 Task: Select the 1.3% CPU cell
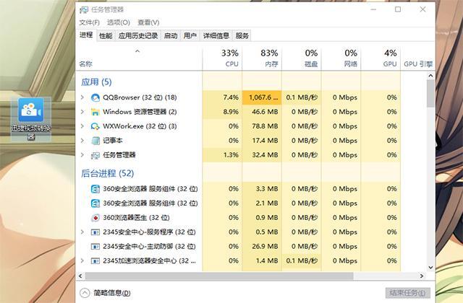tap(222, 155)
